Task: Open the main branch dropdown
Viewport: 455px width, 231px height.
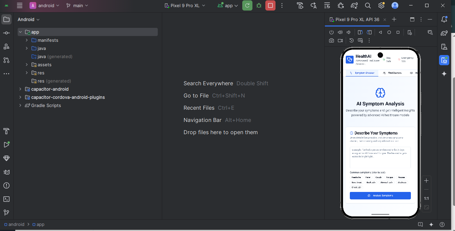Action: [x=77, y=5]
